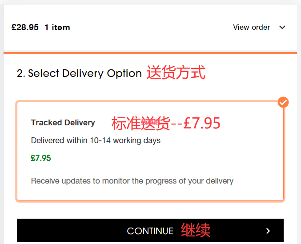
Task: Click the 1 item count label
Action: [x=57, y=28]
